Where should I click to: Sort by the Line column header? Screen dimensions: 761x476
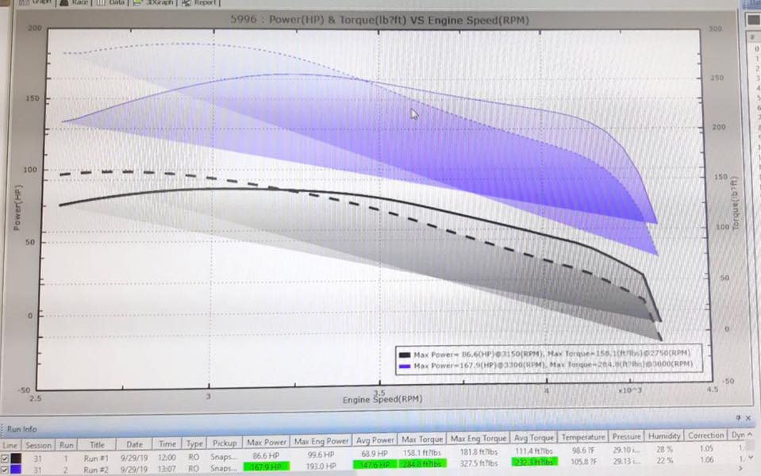pos(10,445)
